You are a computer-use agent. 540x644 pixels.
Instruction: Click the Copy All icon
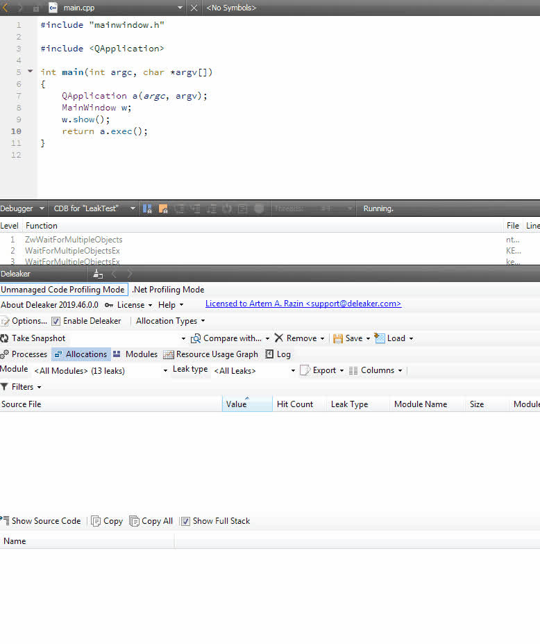click(135, 521)
